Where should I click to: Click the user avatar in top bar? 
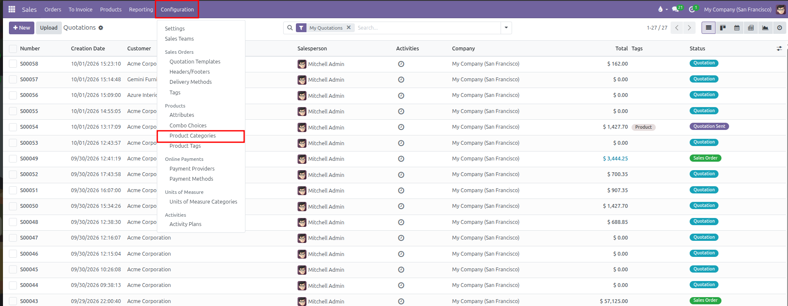coord(781,9)
